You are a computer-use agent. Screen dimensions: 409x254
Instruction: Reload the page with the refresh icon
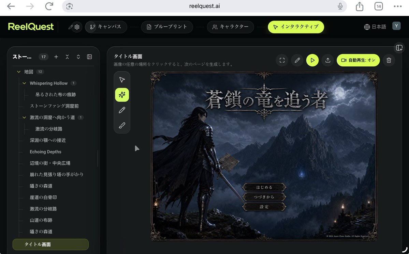coord(49,6)
